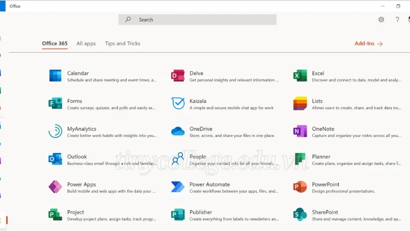The width and height of the screenshot is (410, 231).
Task: Open the Kaizala checkmark icon
Action: (178, 103)
